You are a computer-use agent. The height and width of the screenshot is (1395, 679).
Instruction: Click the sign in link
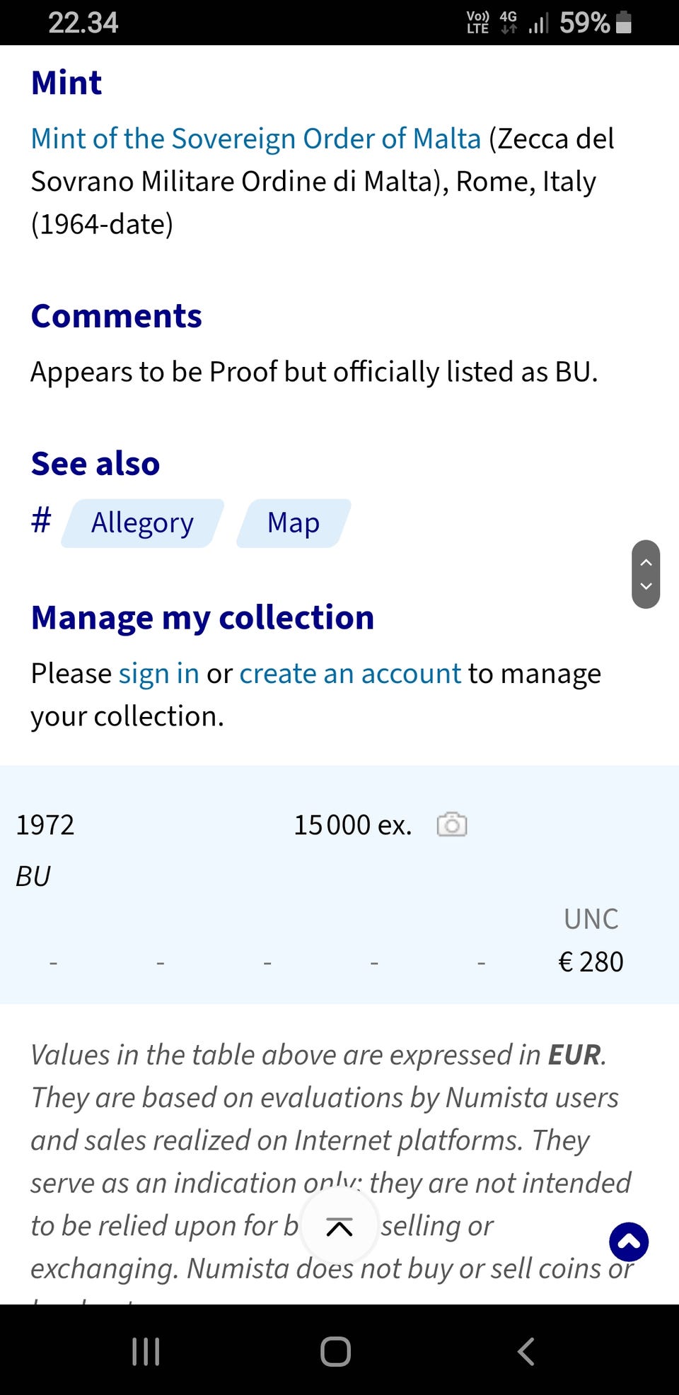(x=158, y=673)
